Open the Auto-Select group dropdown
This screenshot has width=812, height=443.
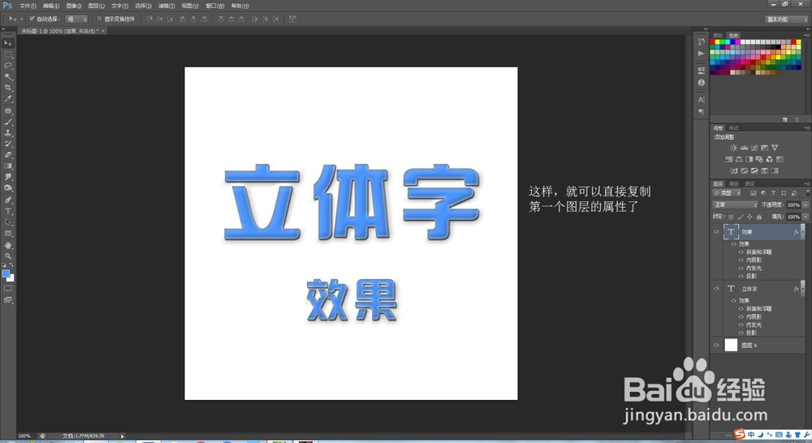(77, 19)
